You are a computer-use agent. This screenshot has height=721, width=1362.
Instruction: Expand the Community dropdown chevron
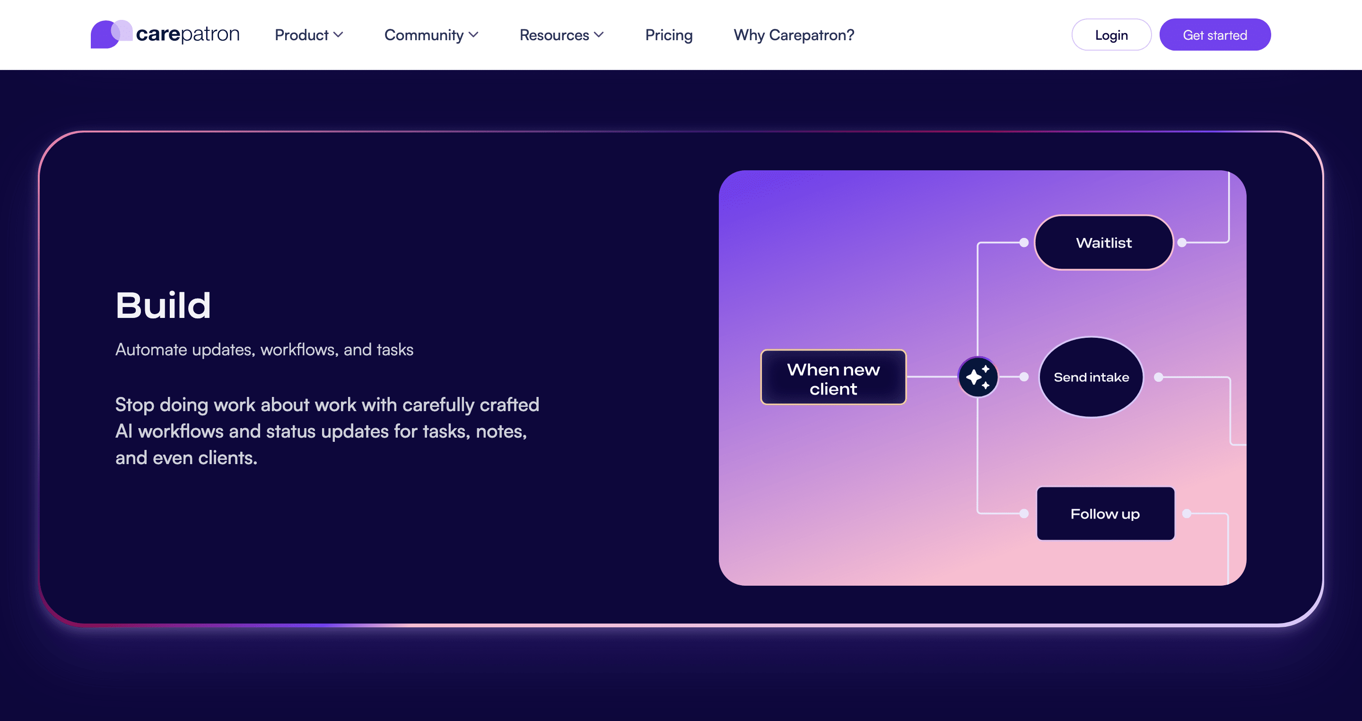(x=474, y=35)
